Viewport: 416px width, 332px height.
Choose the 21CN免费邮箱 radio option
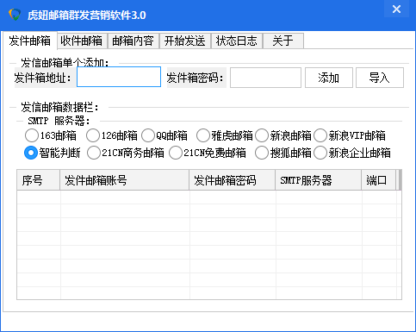point(208,153)
